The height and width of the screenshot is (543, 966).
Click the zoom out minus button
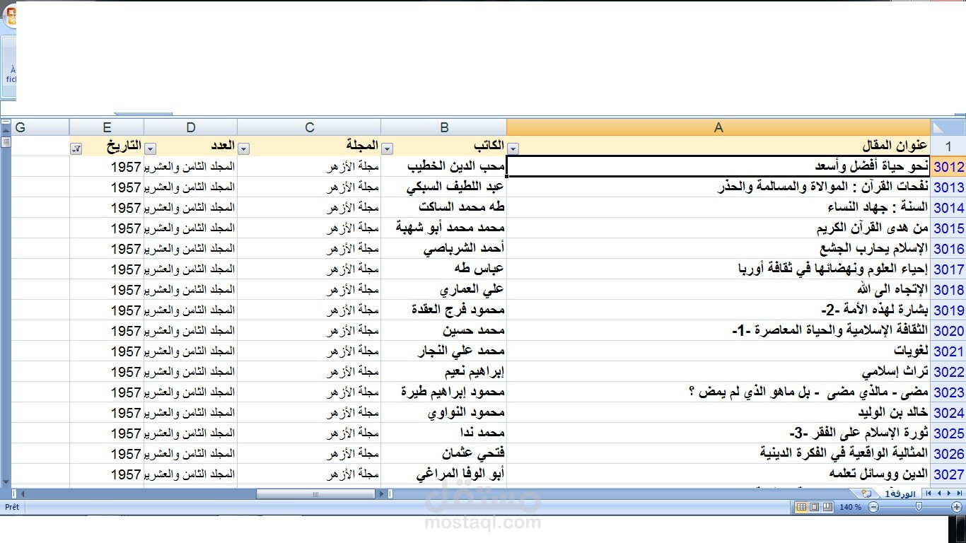tap(873, 507)
